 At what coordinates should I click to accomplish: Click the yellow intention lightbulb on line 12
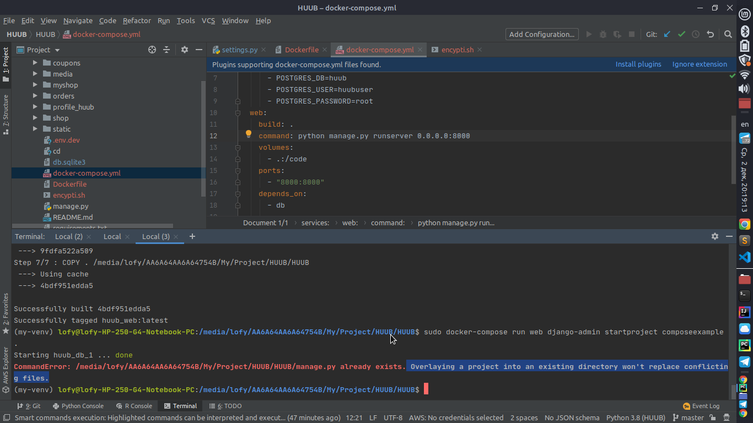[248, 134]
